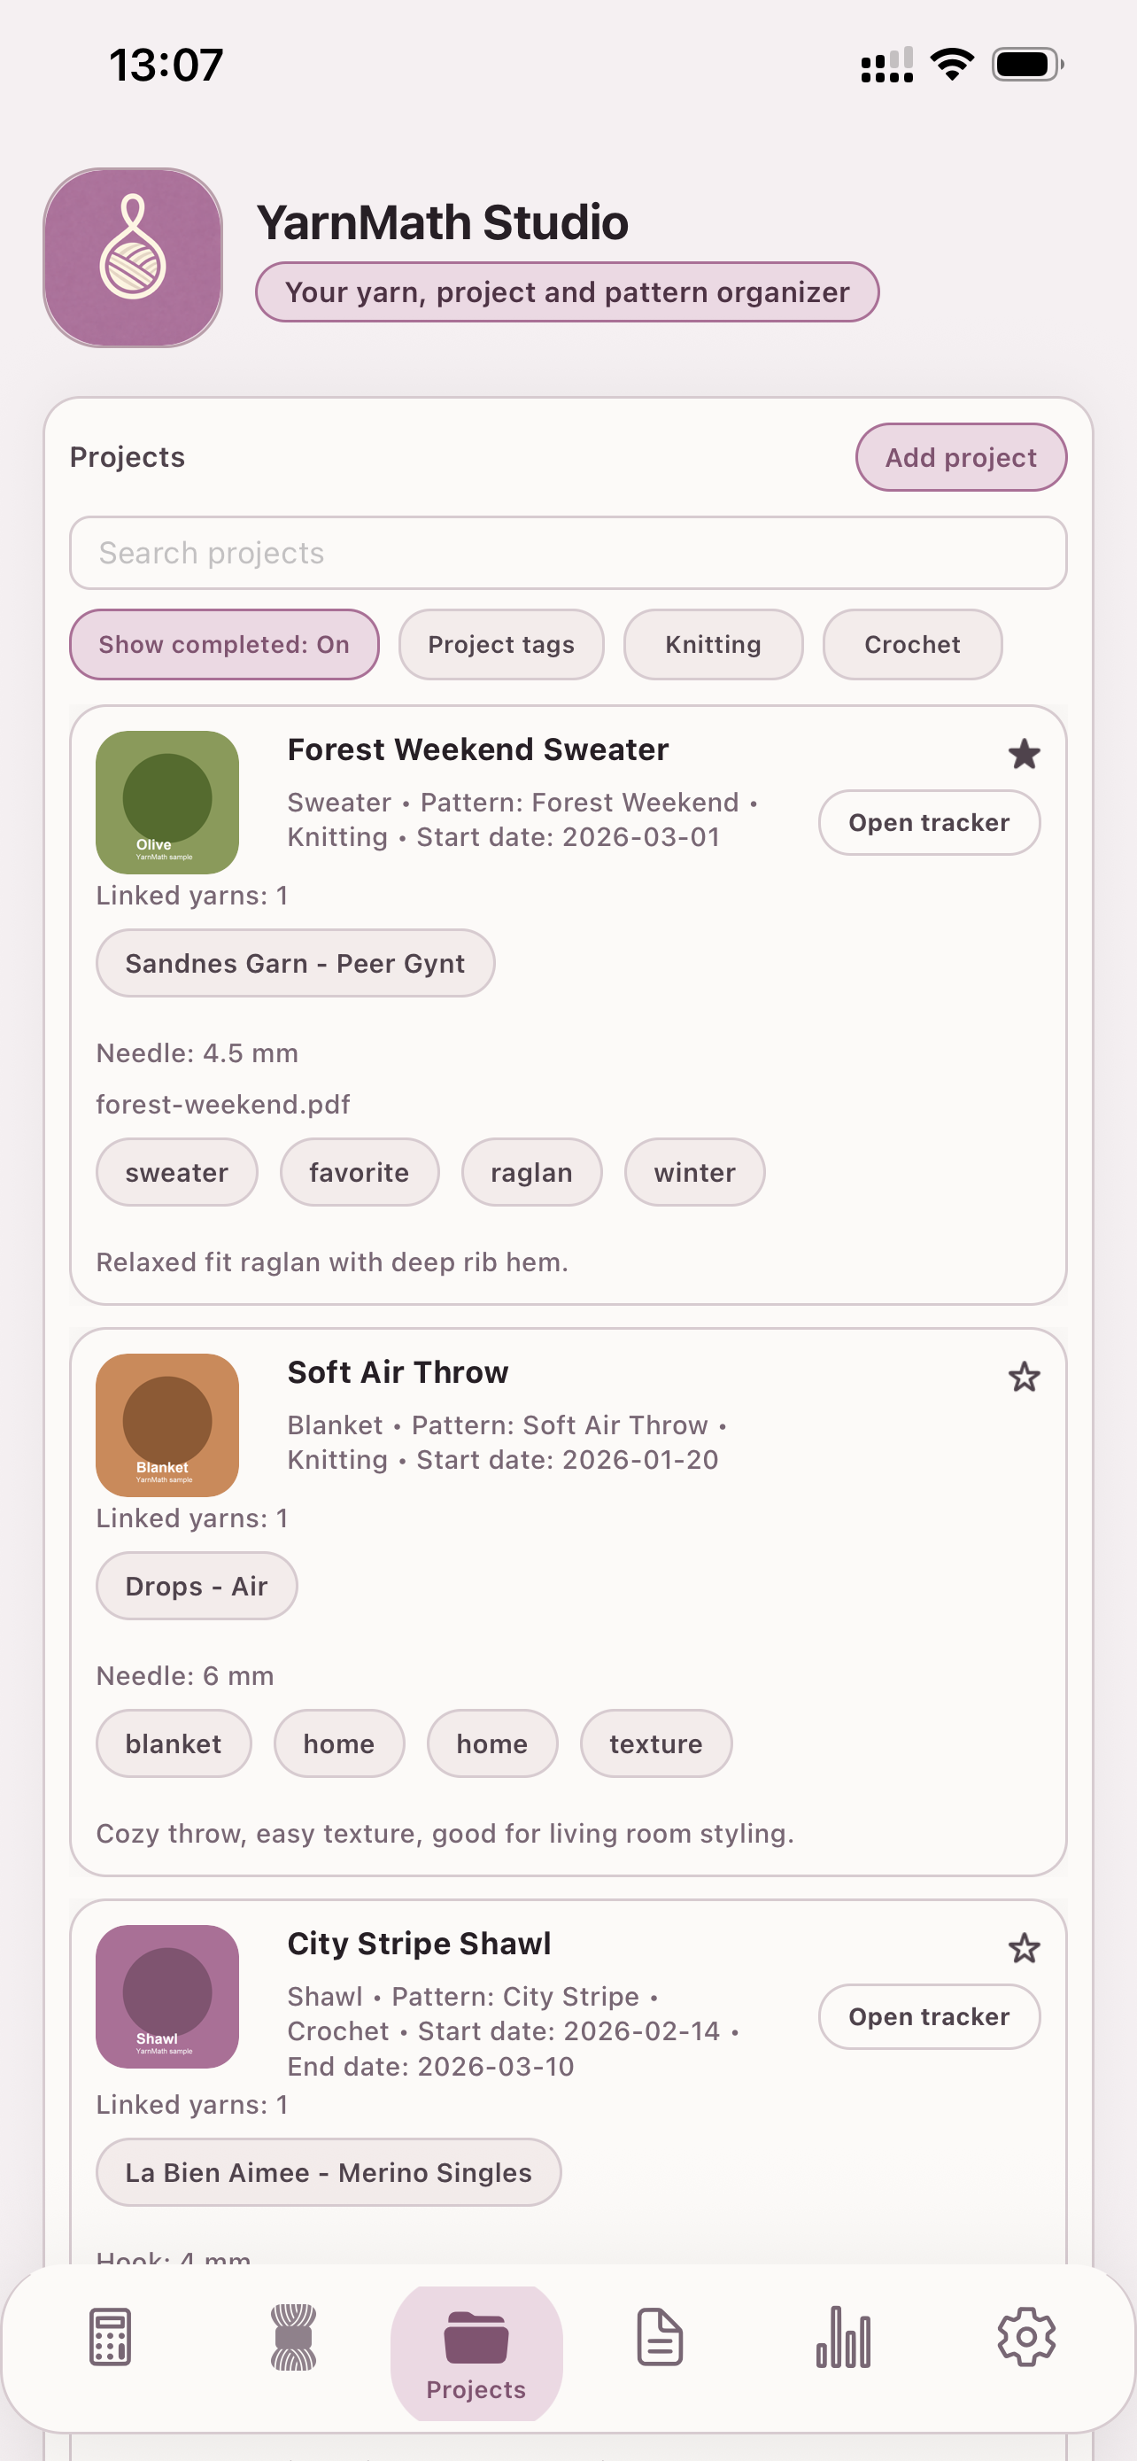Open tracker for Forest Weekend Sweater
1137x2461 pixels.
(x=929, y=823)
